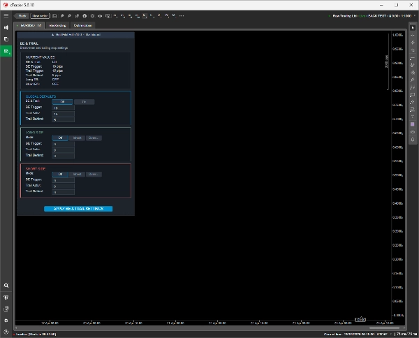Select the crosshair tool in the right toolbar

point(413,36)
